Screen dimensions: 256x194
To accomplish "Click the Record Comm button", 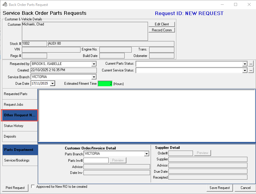I will tap(162, 30).
